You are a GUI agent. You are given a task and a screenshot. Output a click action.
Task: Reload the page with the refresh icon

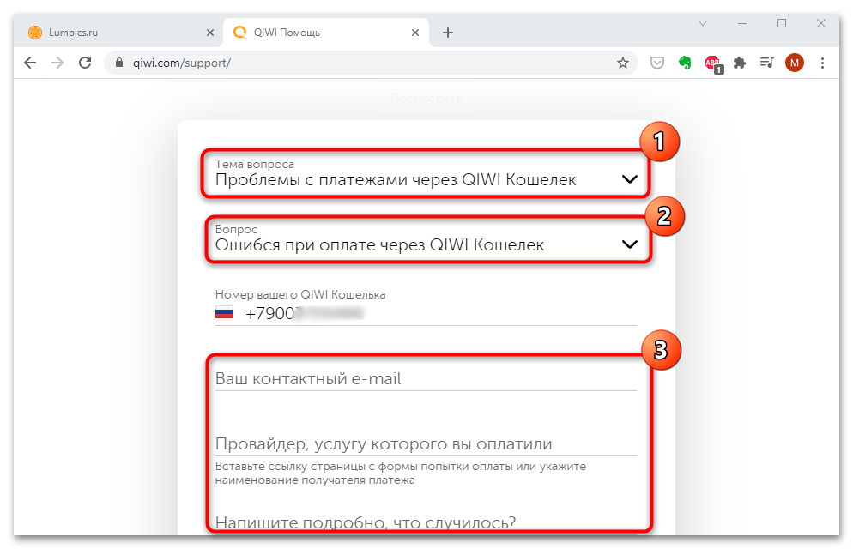tap(85, 63)
